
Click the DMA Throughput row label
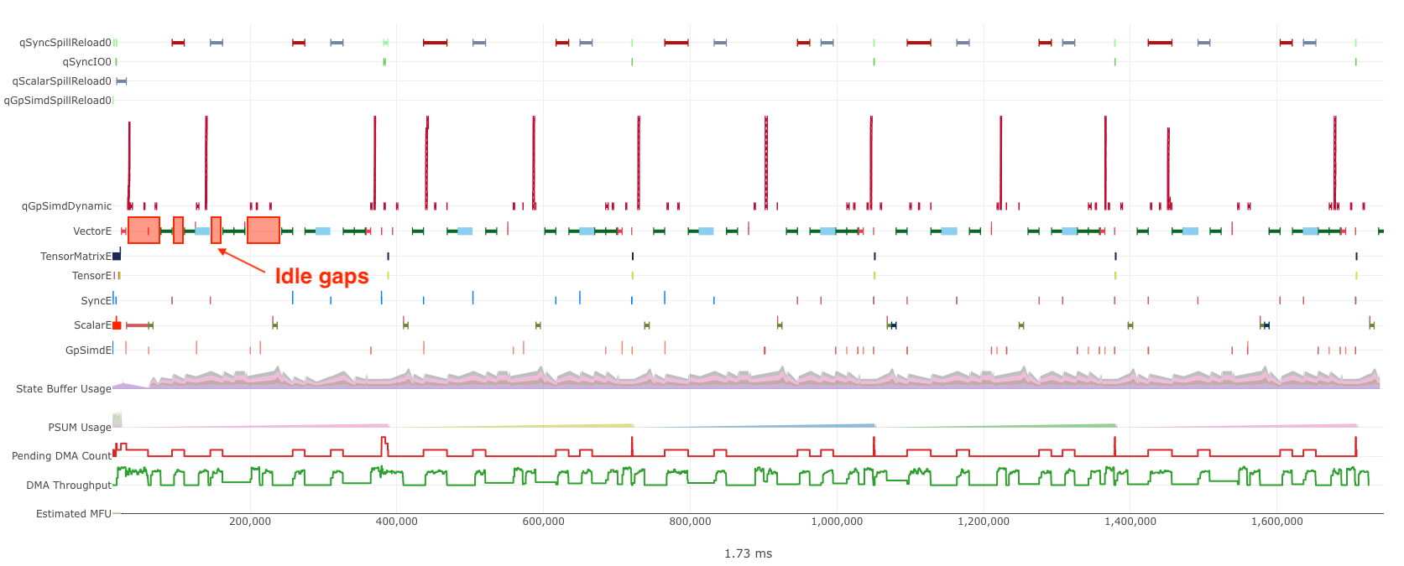pyautogui.click(x=68, y=486)
